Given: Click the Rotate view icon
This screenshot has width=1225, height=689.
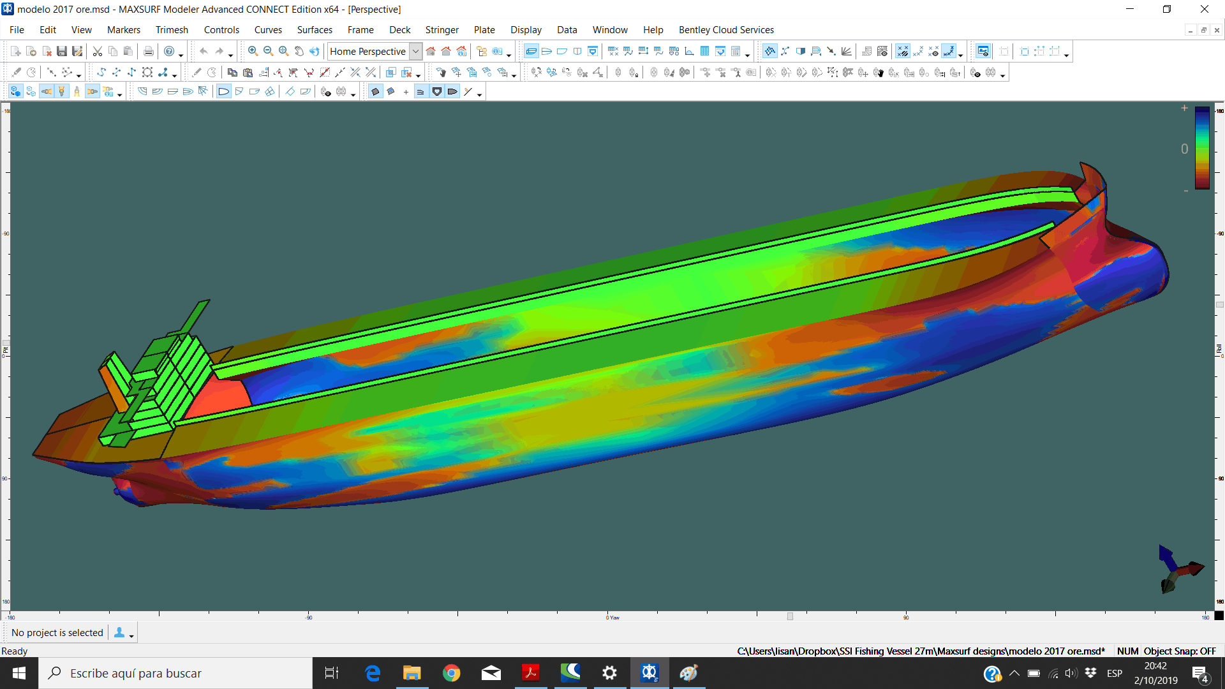Looking at the screenshot, I should (315, 52).
